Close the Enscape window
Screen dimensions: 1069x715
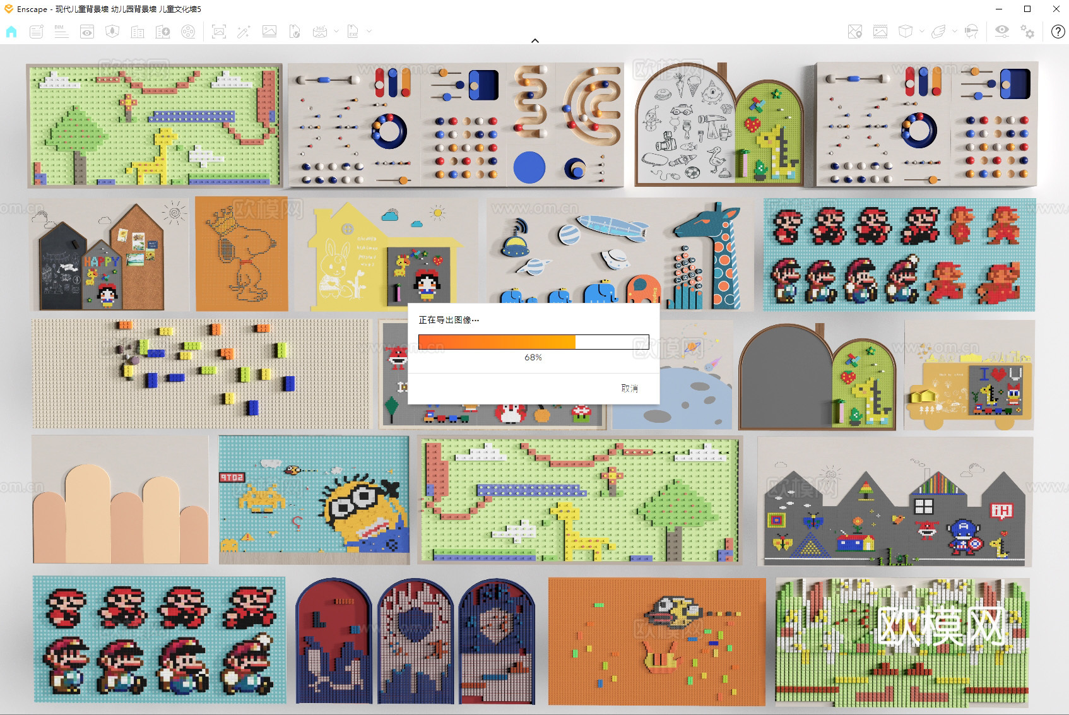pos(1056,9)
